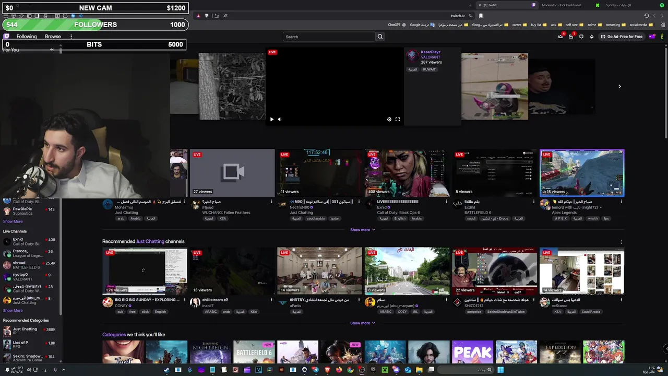Click the Brave shields icon

click(x=206, y=16)
